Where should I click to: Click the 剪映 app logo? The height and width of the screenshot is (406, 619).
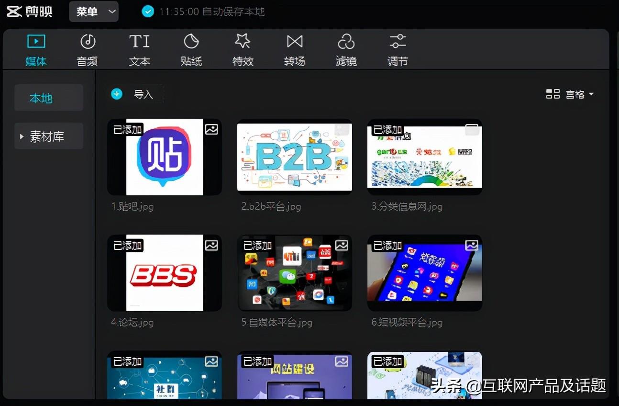pos(30,11)
